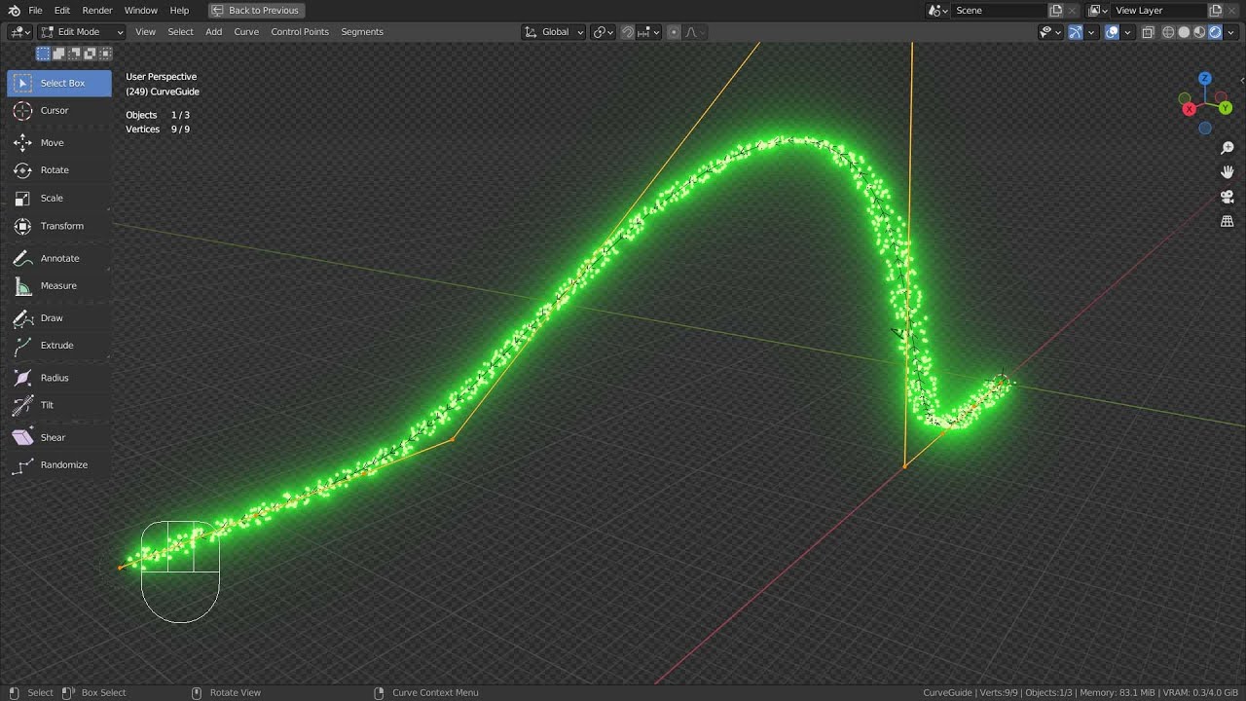Activate the Extrude tool
The height and width of the screenshot is (701, 1246).
pos(58,346)
